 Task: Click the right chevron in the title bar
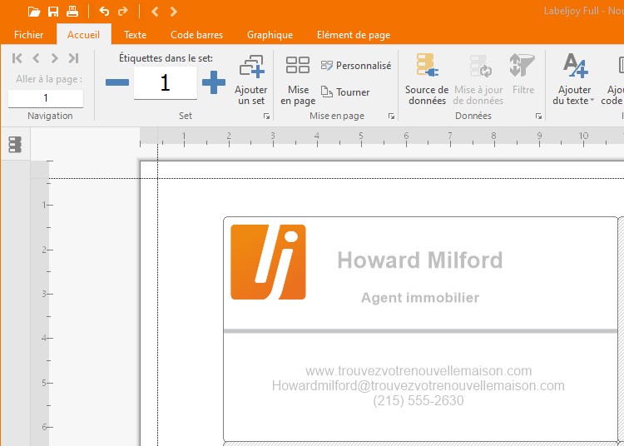tap(174, 12)
